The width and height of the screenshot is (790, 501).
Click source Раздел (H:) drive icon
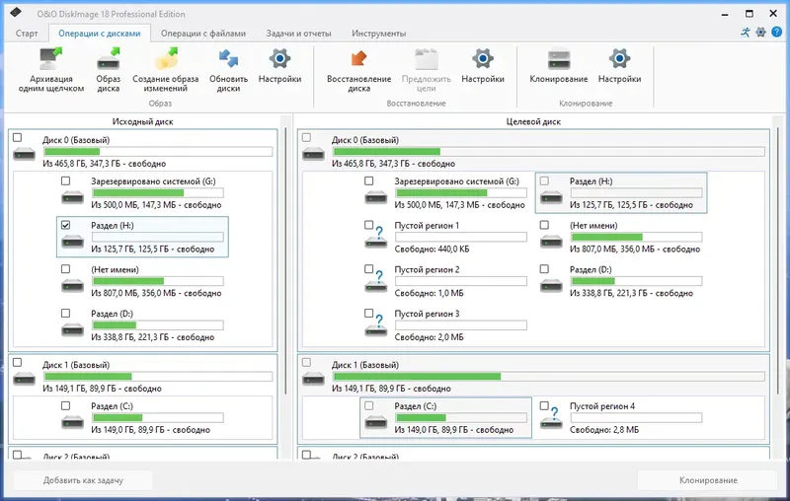[72, 242]
